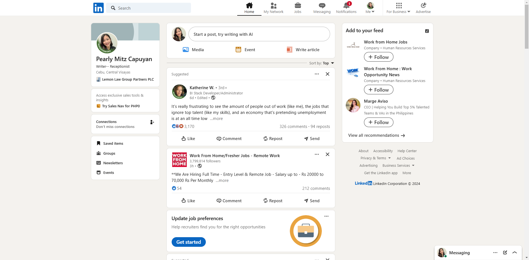
Task: Open the Messaging icon in top navigation
Action: (x=322, y=6)
